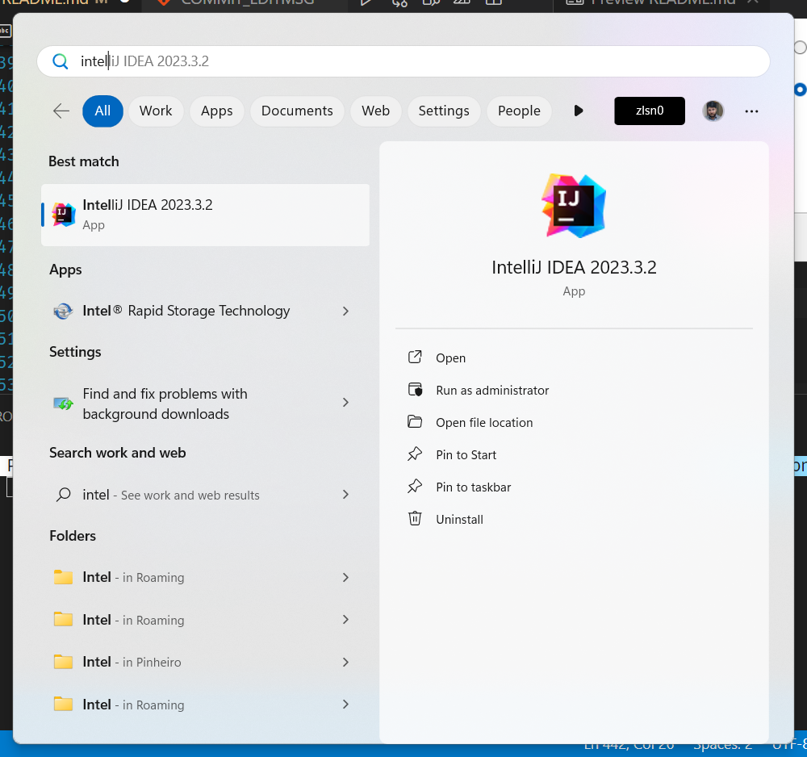Select Find and fix problems with background downloads
This screenshot has height=757, width=807.
tap(165, 404)
